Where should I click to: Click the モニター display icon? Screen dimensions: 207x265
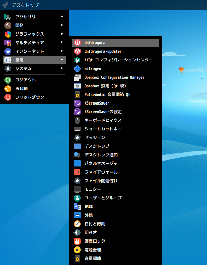click(x=77, y=189)
